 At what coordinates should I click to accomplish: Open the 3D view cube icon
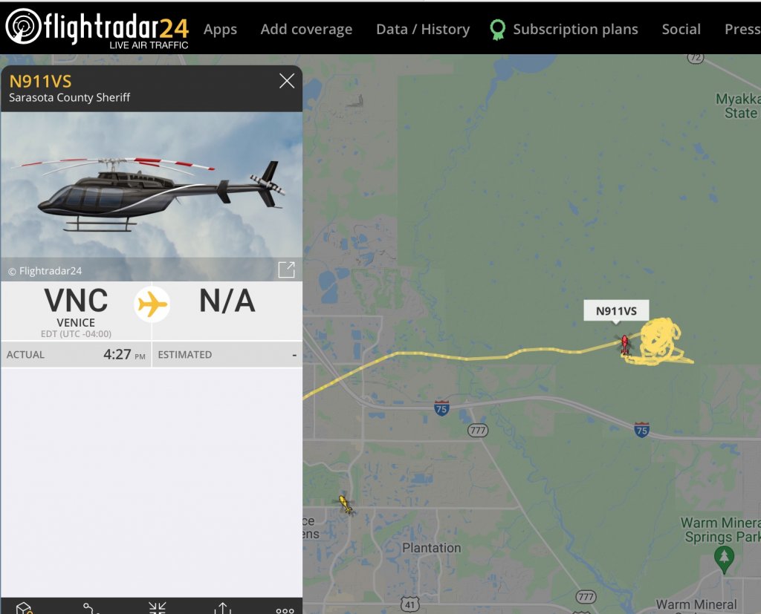coord(23,608)
